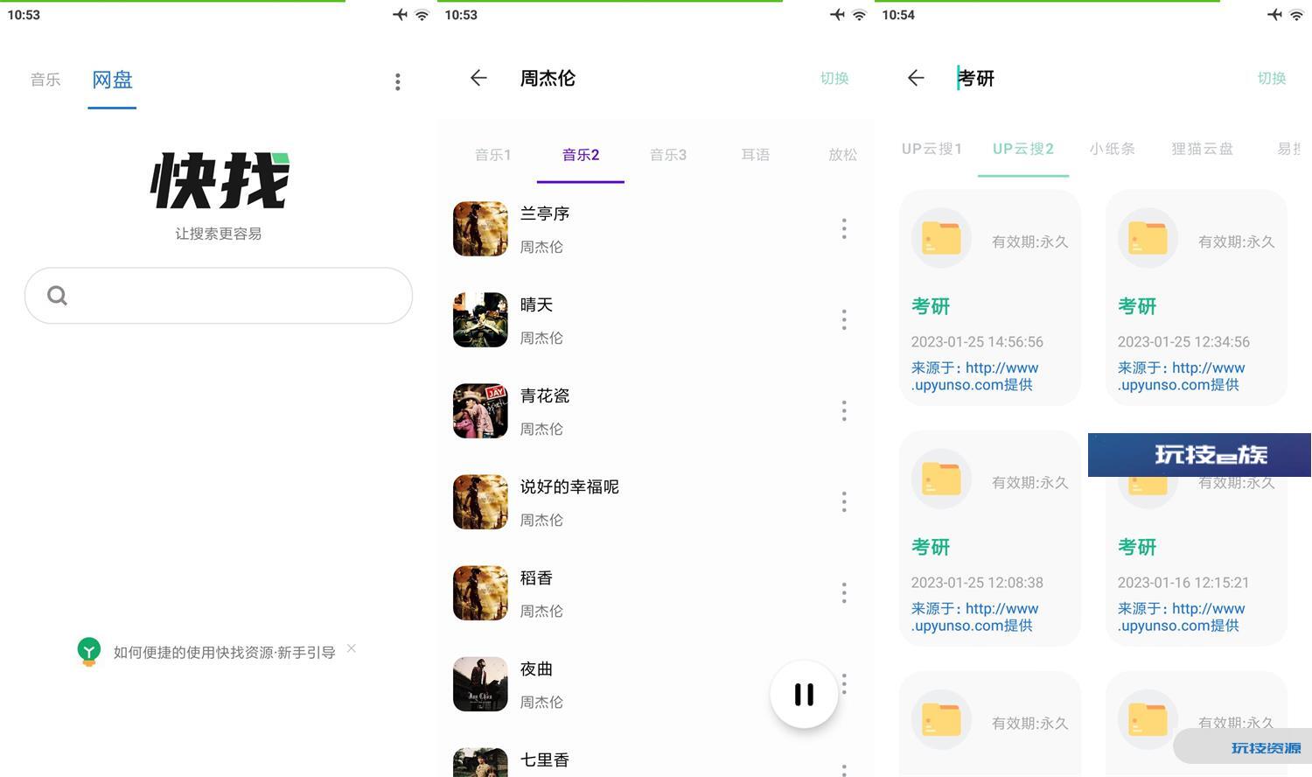The width and height of the screenshot is (1312, 777).
Task: Switch to 音乐1 source tab
Action: (x=493, y=155)
